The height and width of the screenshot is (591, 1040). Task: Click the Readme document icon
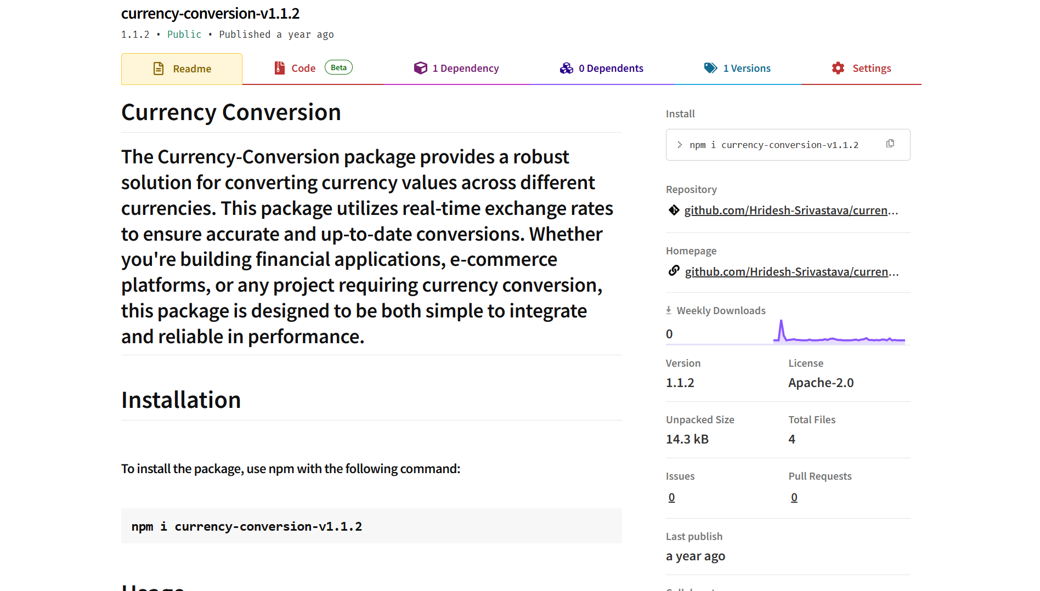point(159,69)
